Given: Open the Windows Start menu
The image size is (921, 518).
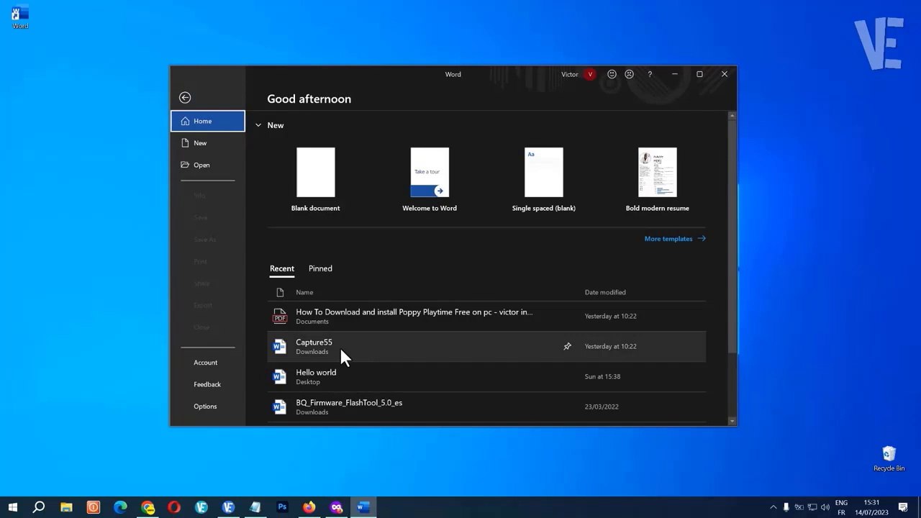Looking at the screenshot, I should click(x=13, y=507).
